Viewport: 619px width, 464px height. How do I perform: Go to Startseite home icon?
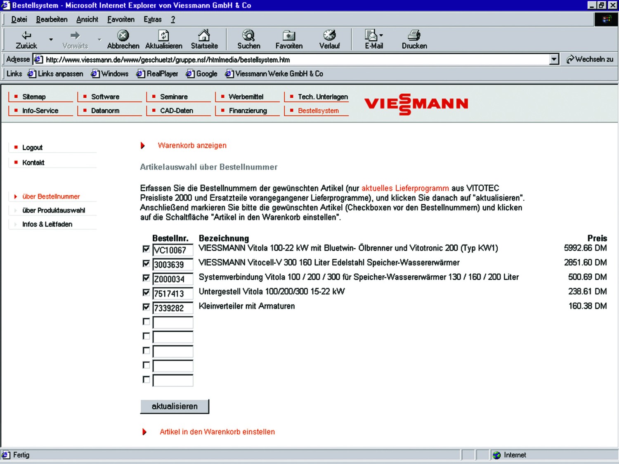click(x=204, y=40)
